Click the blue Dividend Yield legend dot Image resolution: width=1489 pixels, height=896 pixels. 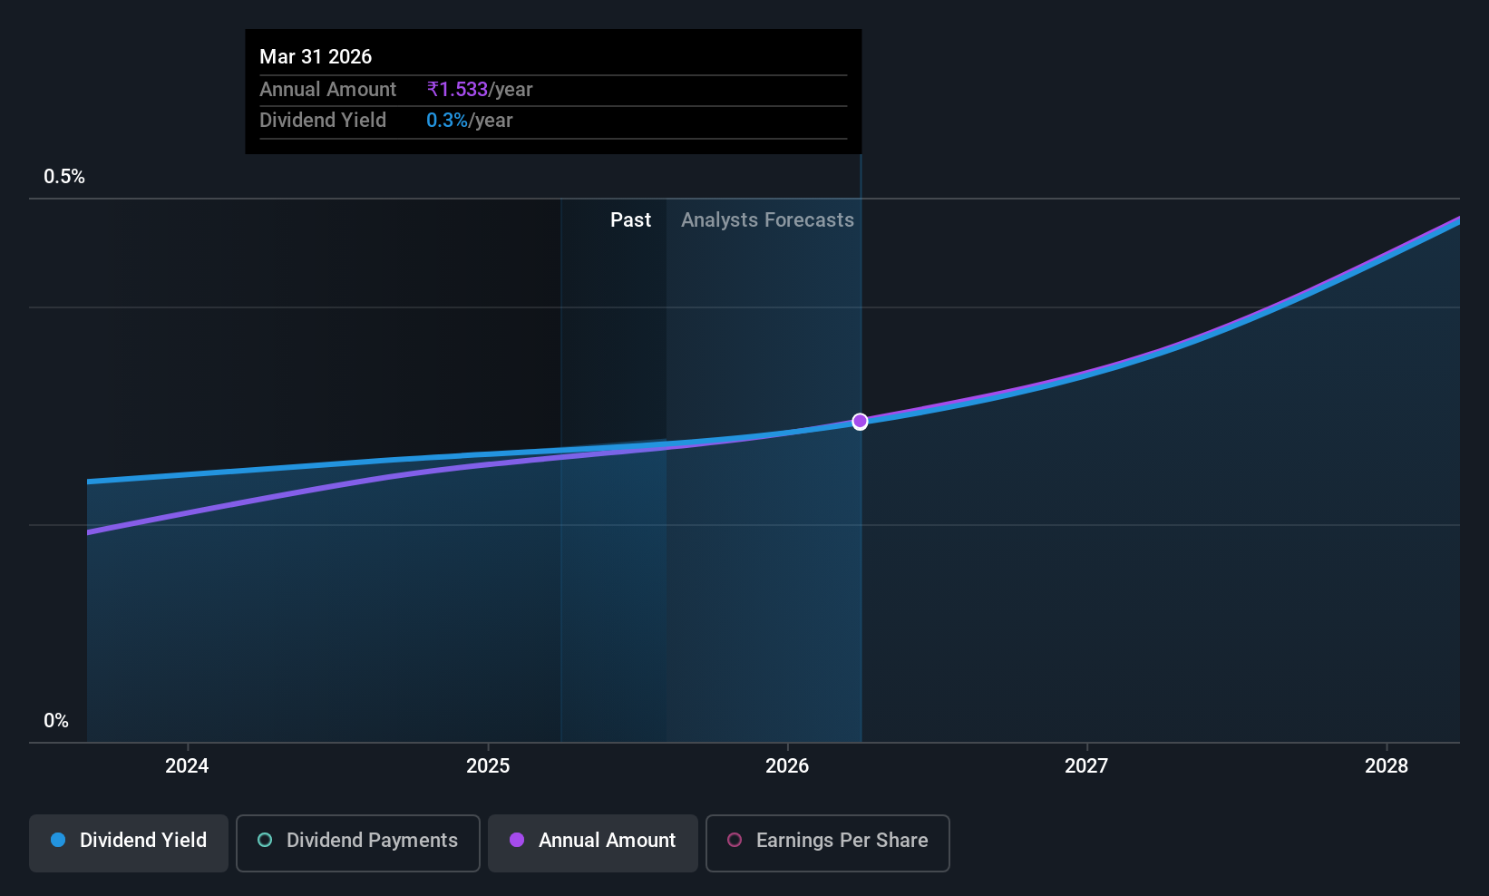(58, 840)
